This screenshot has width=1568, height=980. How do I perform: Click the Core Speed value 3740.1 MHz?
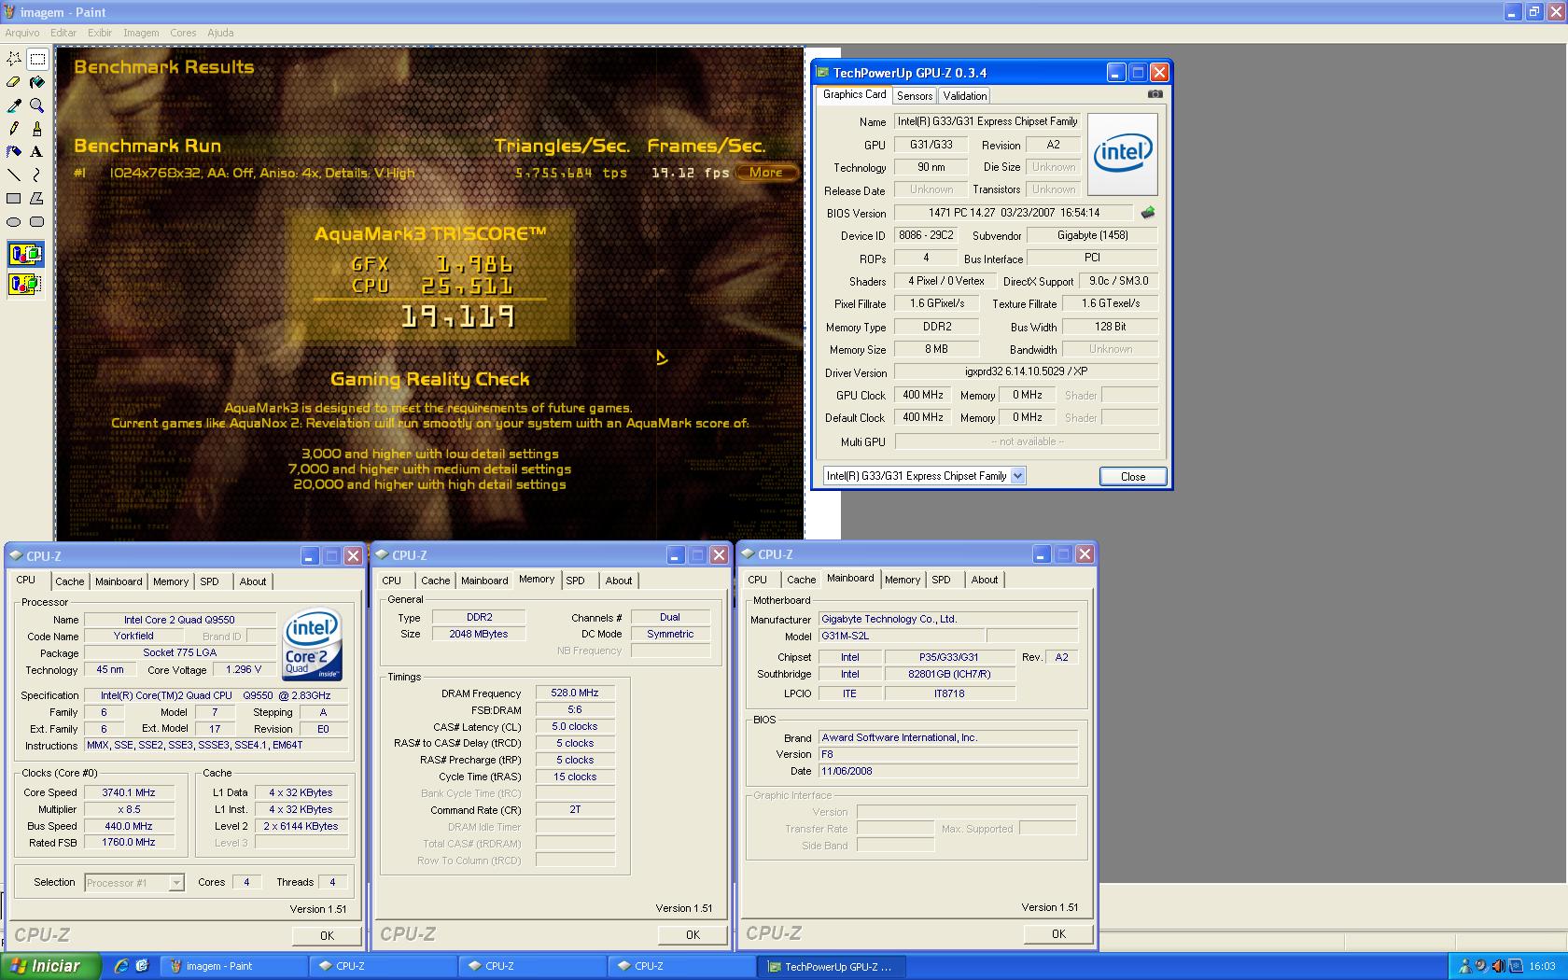point(129,792)
